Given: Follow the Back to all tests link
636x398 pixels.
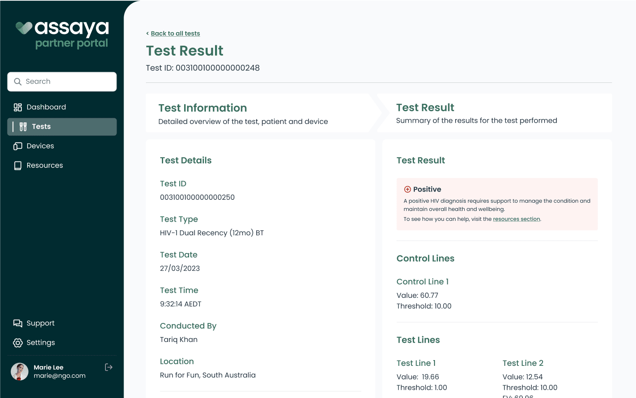Looking at the screenshot, I should pyautogui.click(x=175, y=33).
